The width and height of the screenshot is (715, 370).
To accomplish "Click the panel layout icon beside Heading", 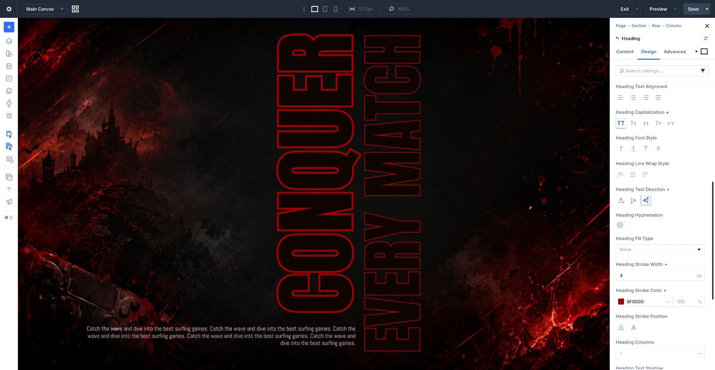I will pos(705,38).
